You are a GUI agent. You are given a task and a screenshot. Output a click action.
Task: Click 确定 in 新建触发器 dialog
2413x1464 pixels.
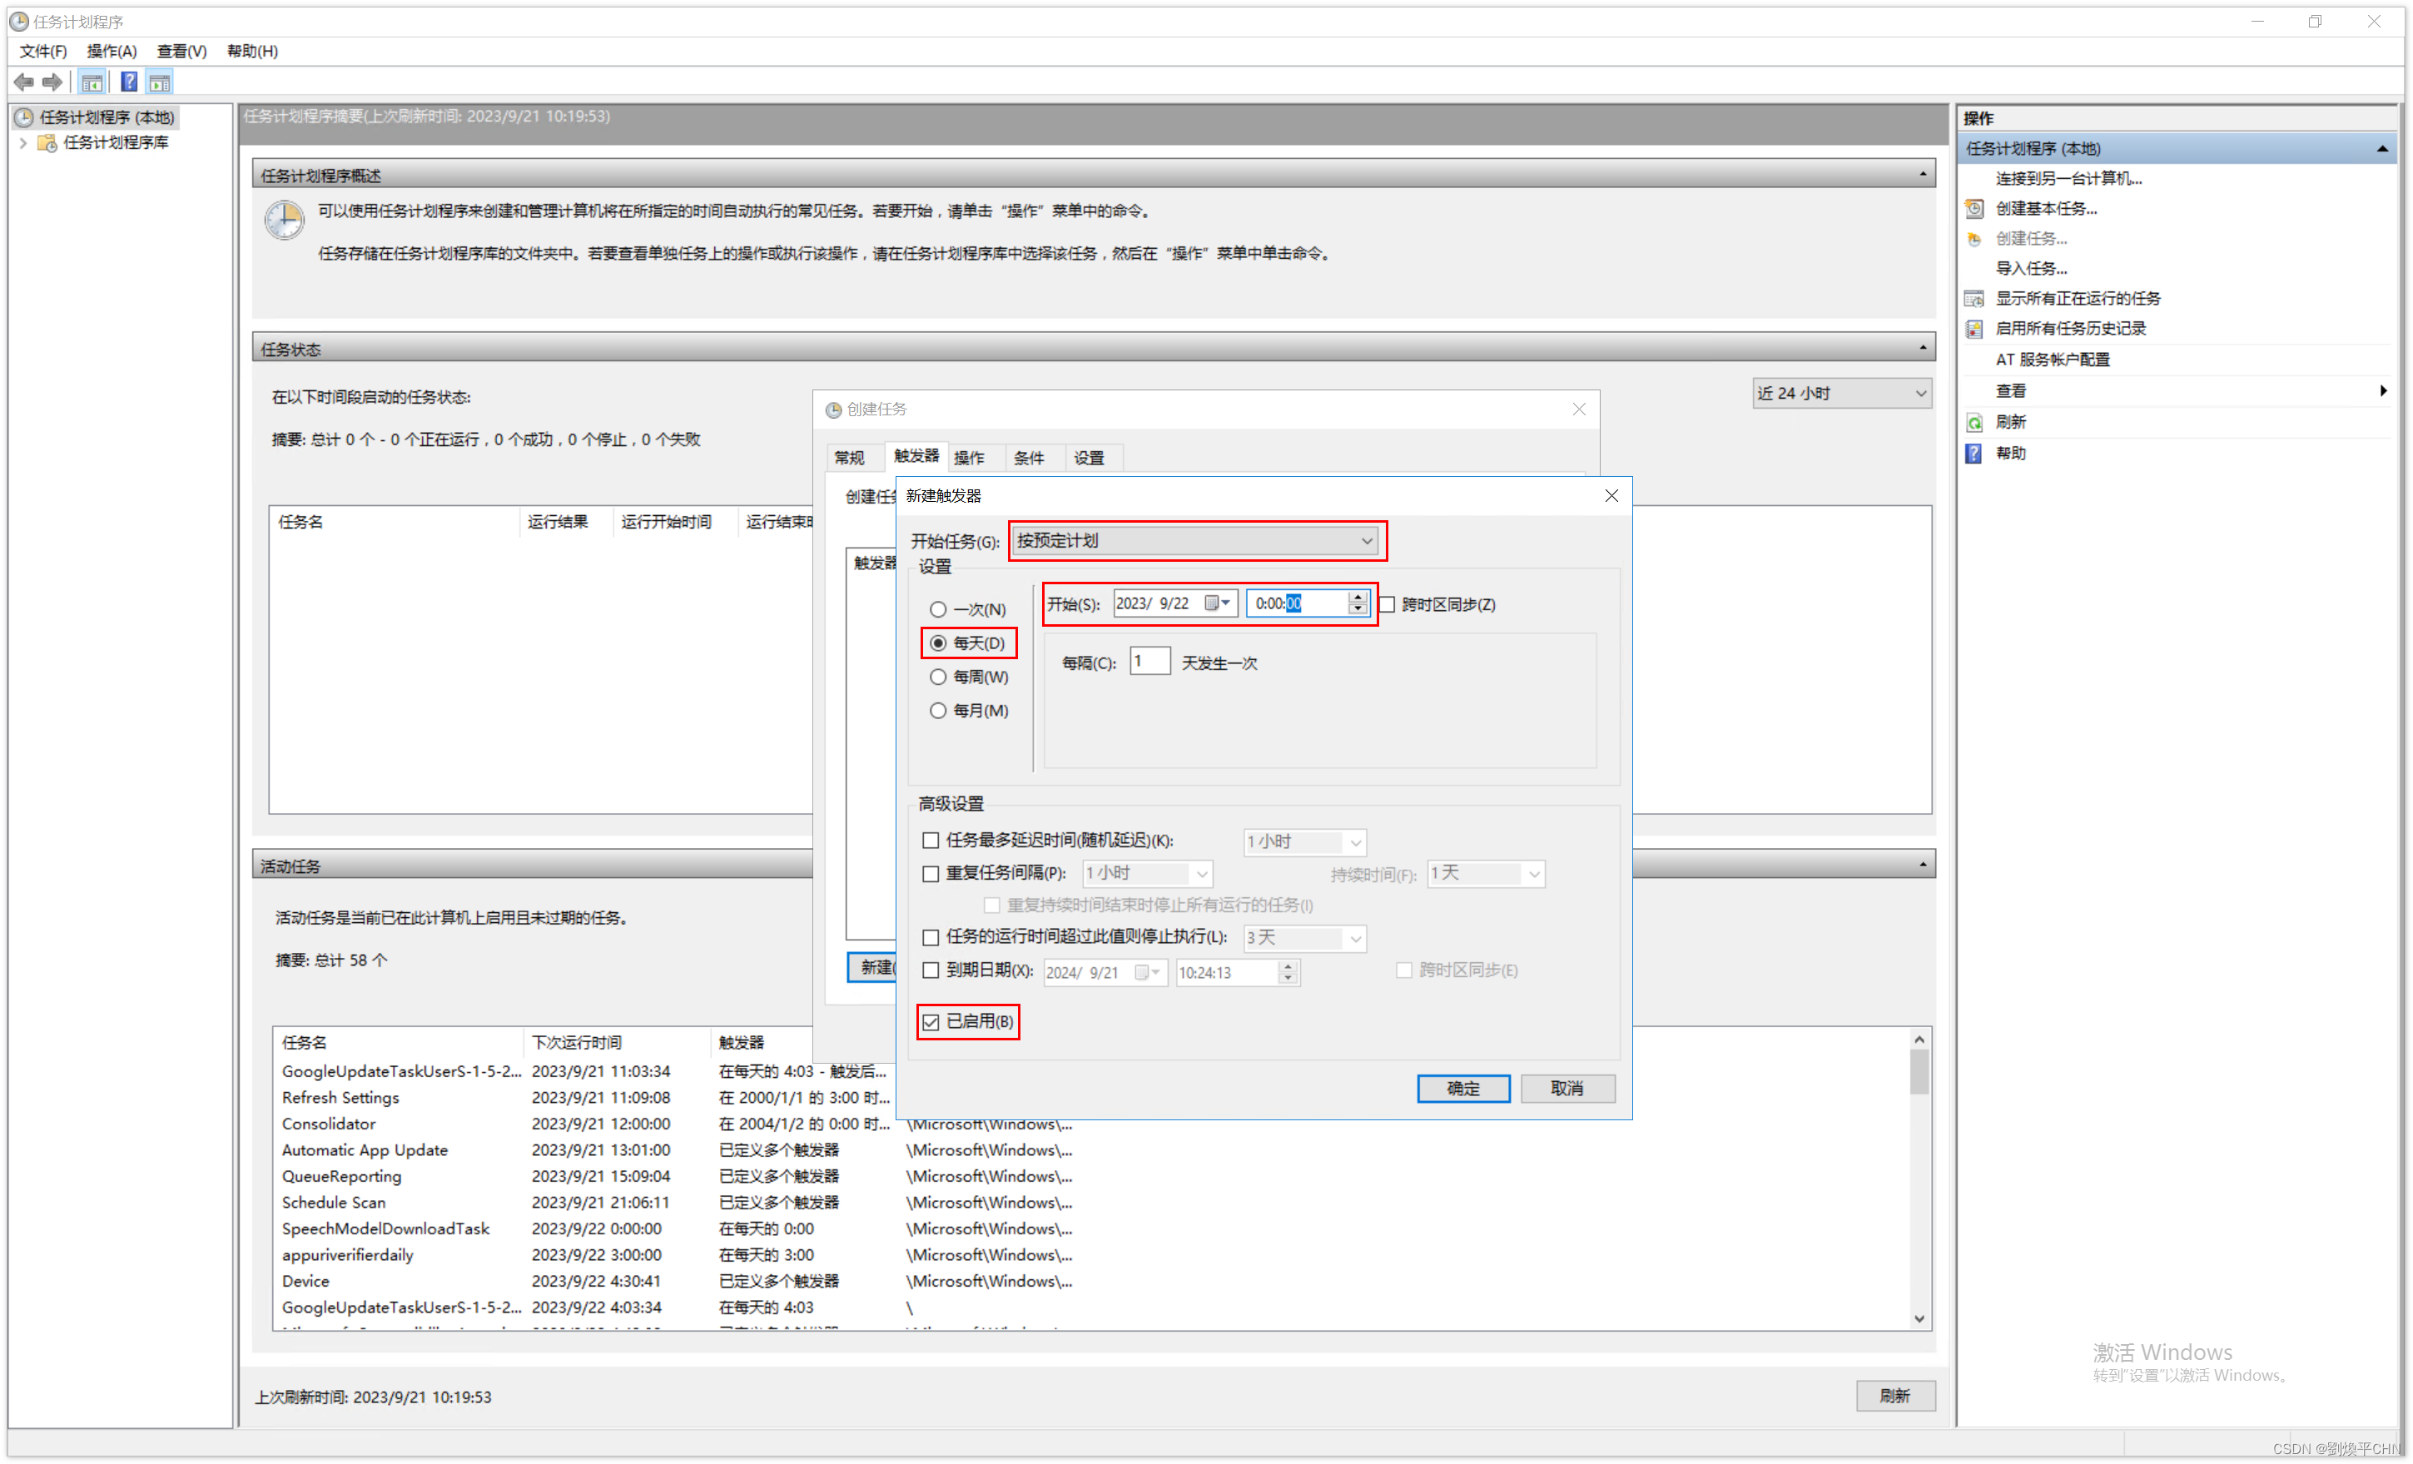tap(1463, 1089)
